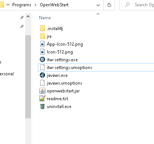
Task: Select javaws.exe file name
Action: 57,75
